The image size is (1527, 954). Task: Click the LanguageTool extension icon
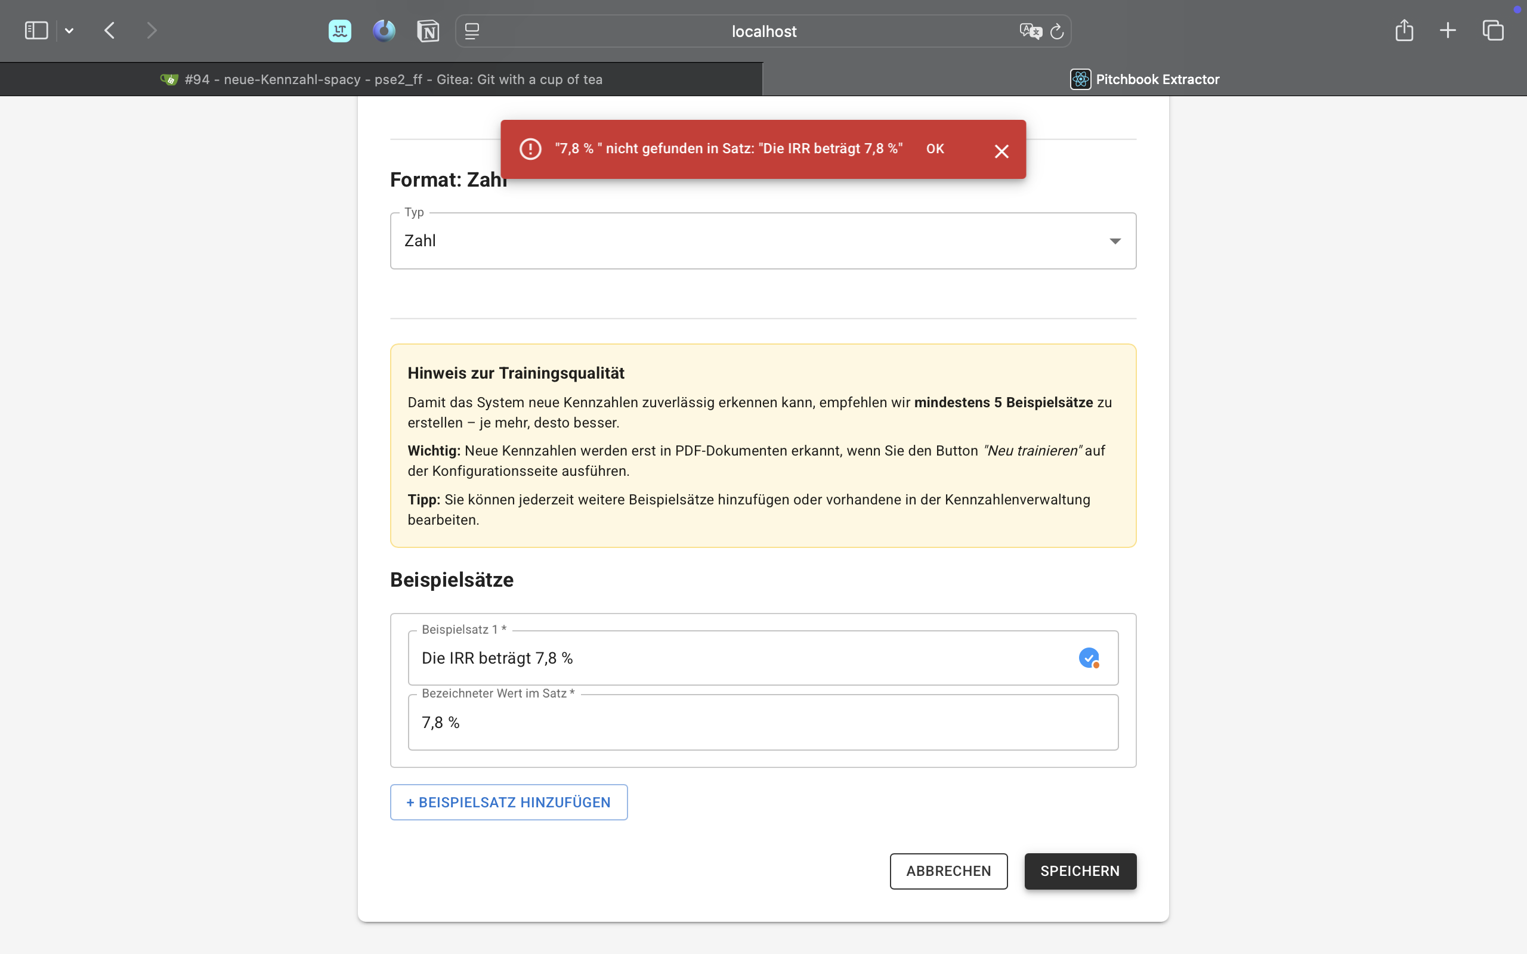point(339,30)
